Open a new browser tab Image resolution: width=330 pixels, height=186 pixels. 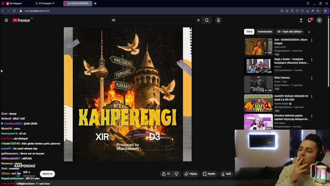pyautogui.click(x=95, y=3)
